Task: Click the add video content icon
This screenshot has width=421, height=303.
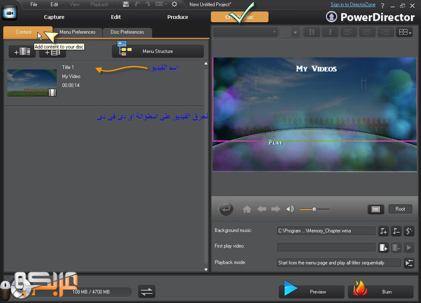Action: tap(22, 51)
